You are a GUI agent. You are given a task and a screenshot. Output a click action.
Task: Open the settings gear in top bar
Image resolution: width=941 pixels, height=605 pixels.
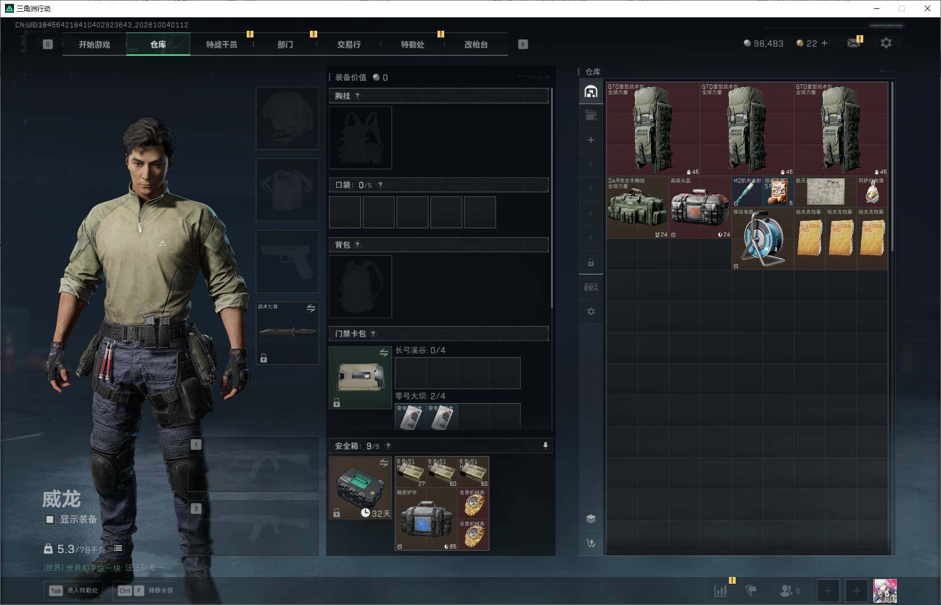click(886, 43)
